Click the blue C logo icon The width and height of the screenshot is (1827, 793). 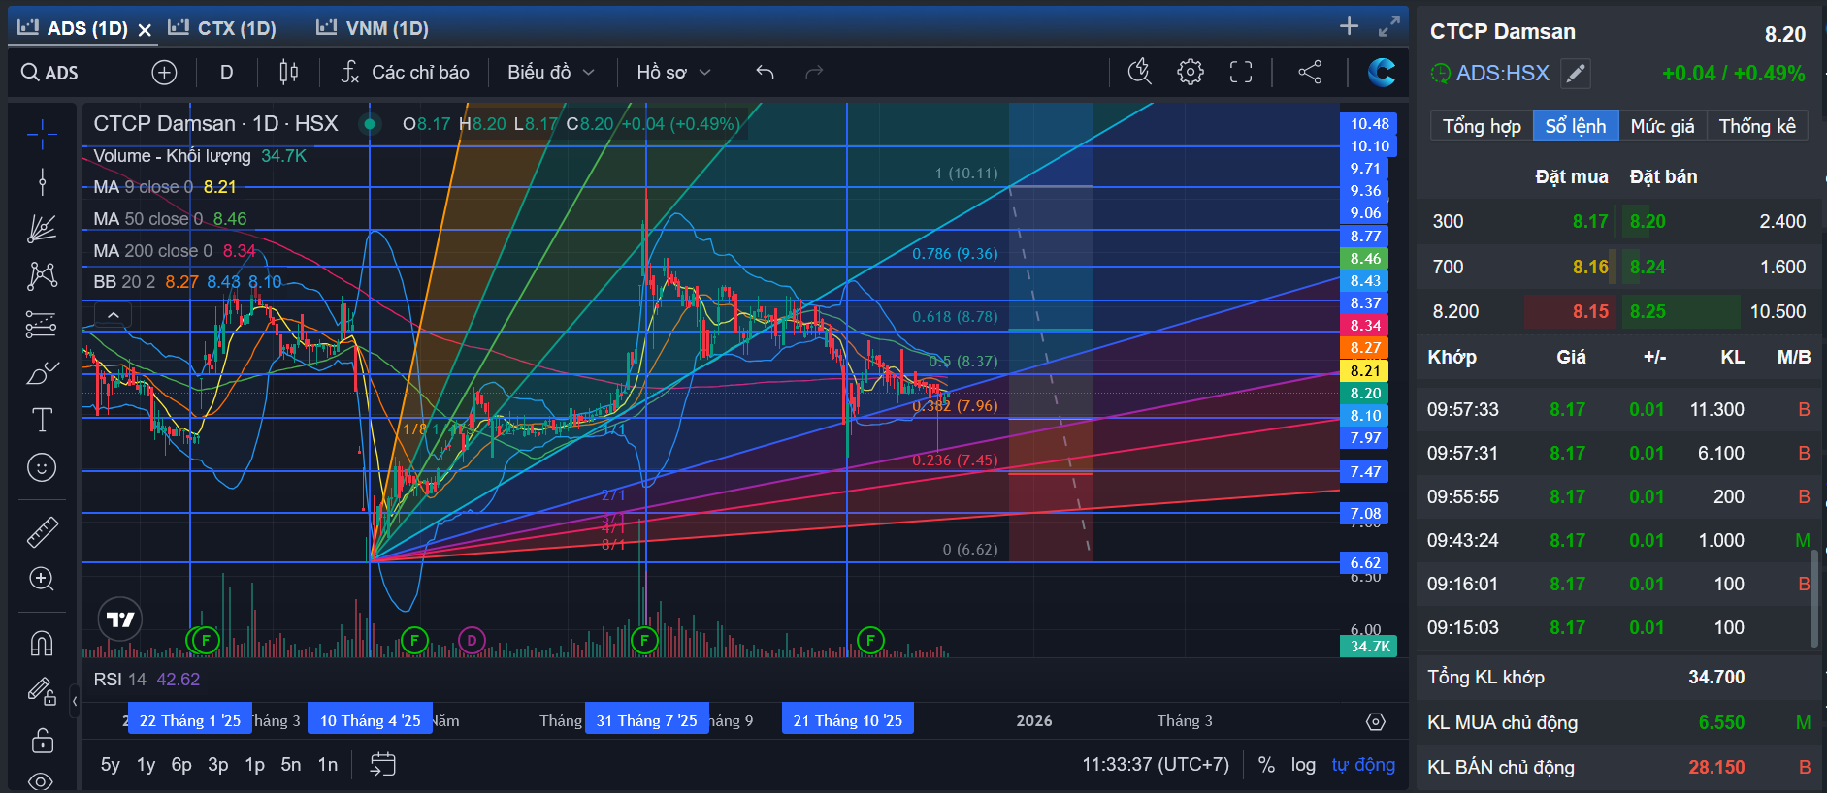point(1382,72)
